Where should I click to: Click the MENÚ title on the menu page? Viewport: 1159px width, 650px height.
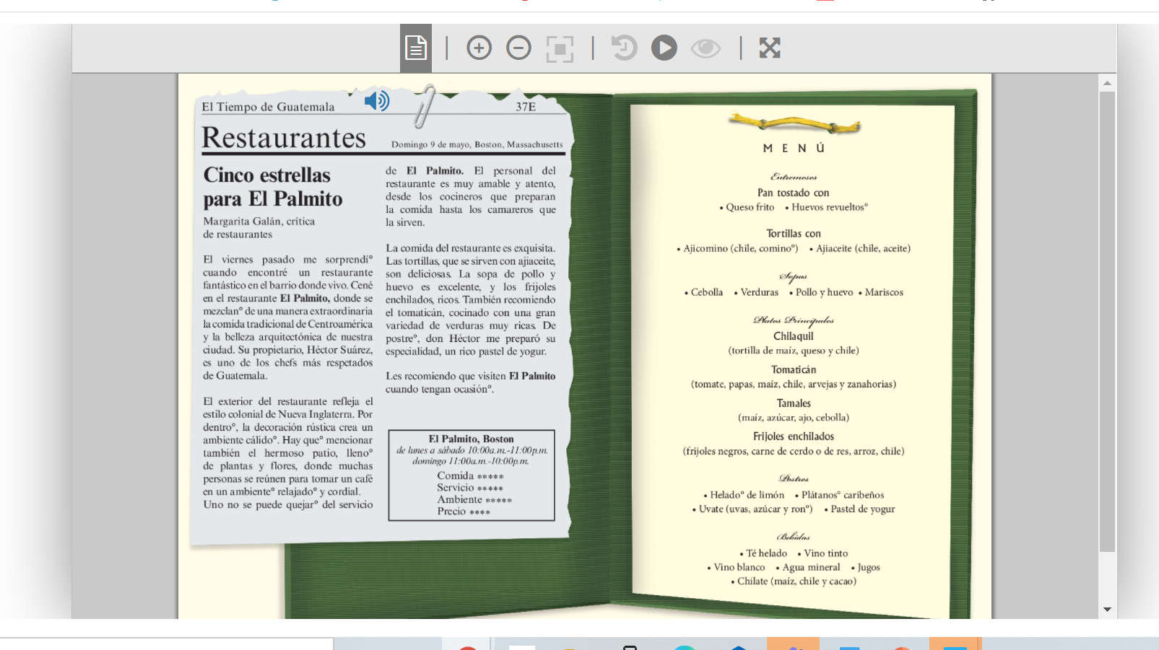click(794, 148)
